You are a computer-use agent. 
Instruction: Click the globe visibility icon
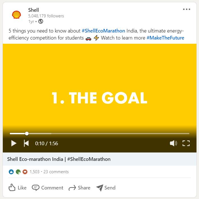point(41,21)
